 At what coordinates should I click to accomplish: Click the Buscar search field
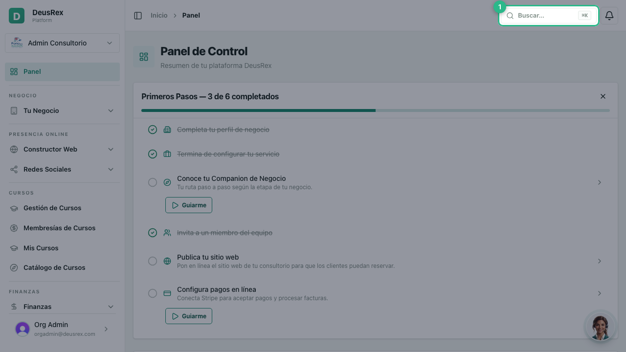(549, 16)
